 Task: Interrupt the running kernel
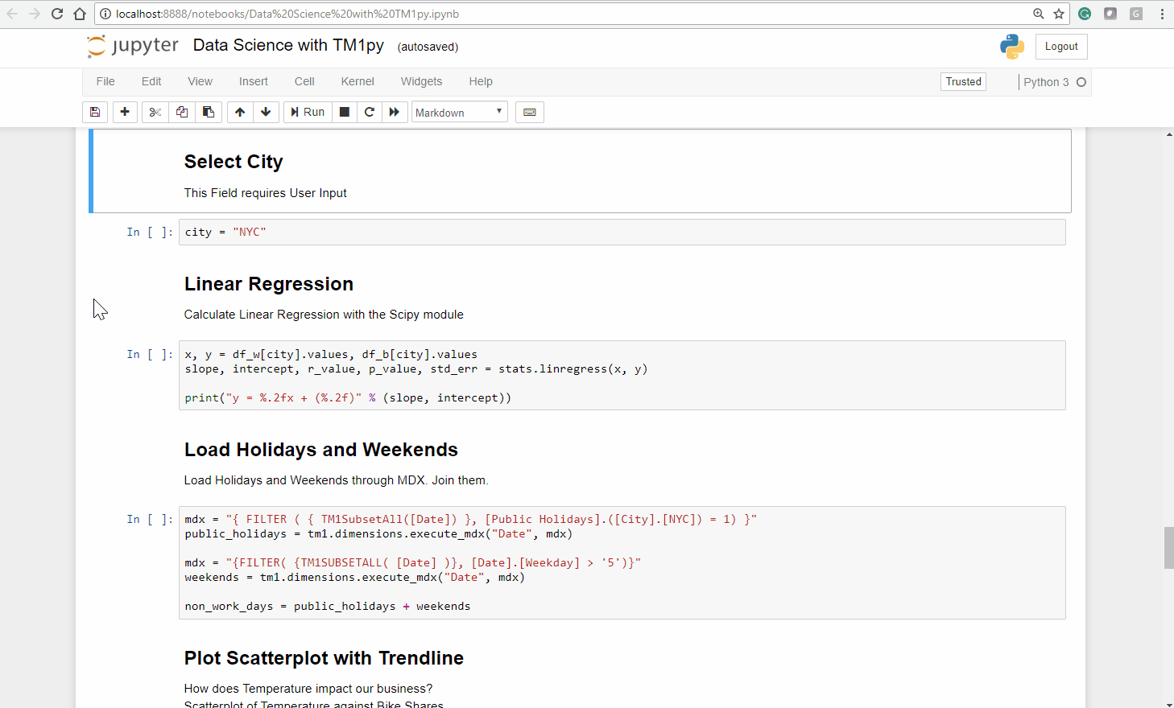[x=344, y=112]
